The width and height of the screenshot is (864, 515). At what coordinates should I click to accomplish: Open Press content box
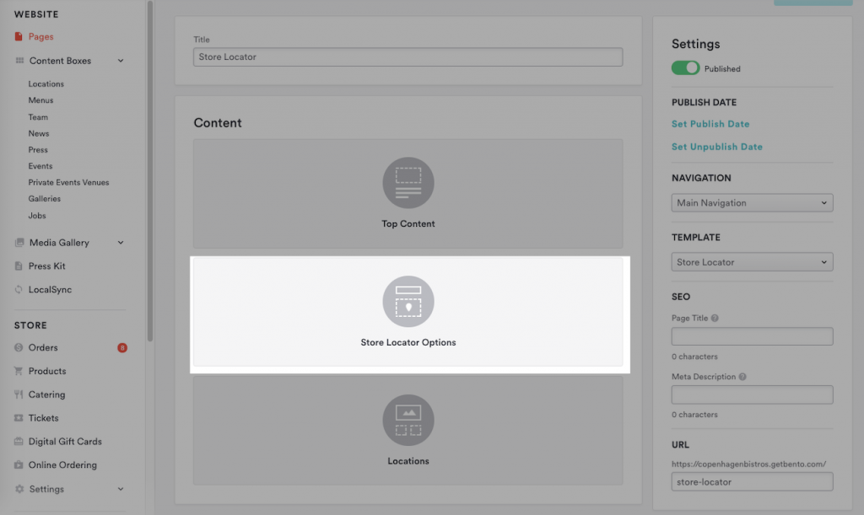pos(38,150)
